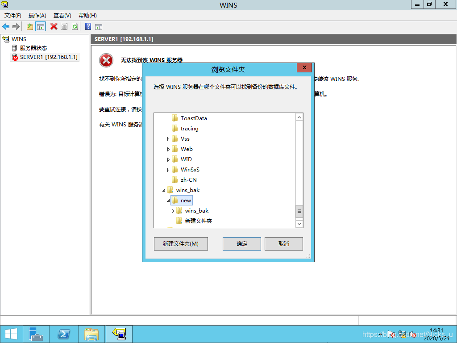
Task: Click the Up one level folder icon
Action: pos(30,27)
